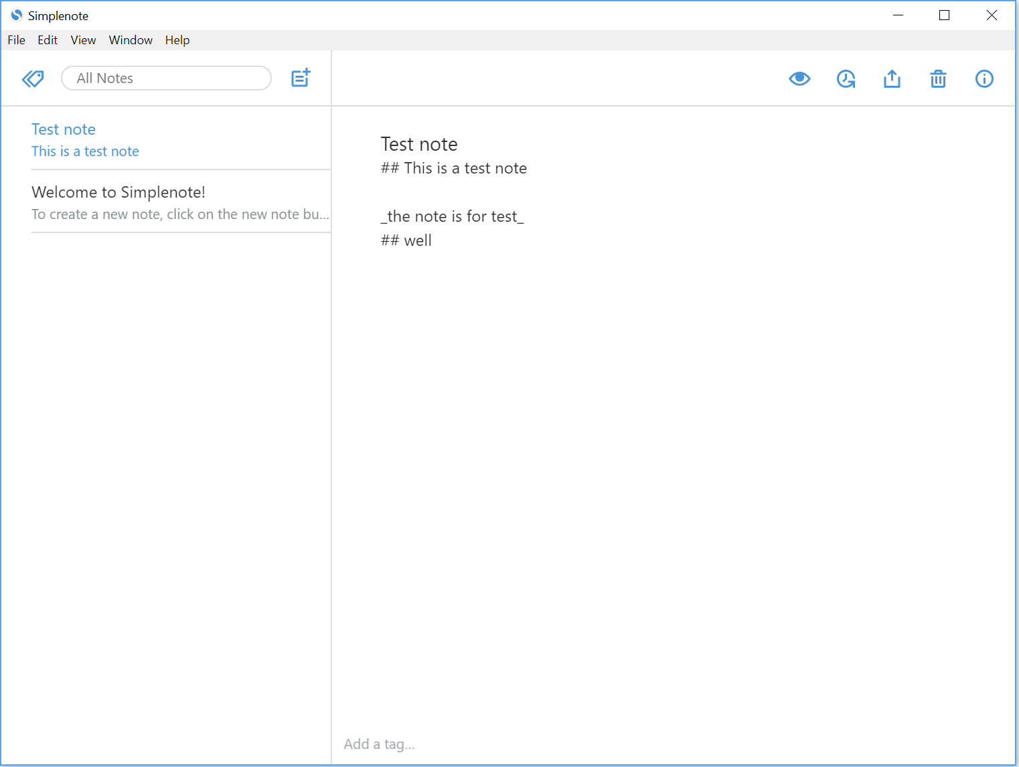Open the Edit menu
The height and width of the screenshot is (767, 1019).
coord(48,40)
